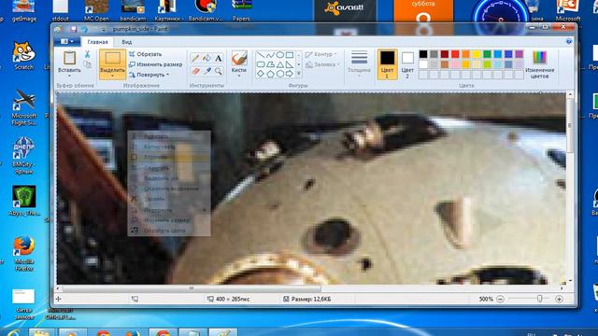The height and width of the screenshot is (336, 598).
Task: Choose the Pentagon shape
Action: pos(270,74)
